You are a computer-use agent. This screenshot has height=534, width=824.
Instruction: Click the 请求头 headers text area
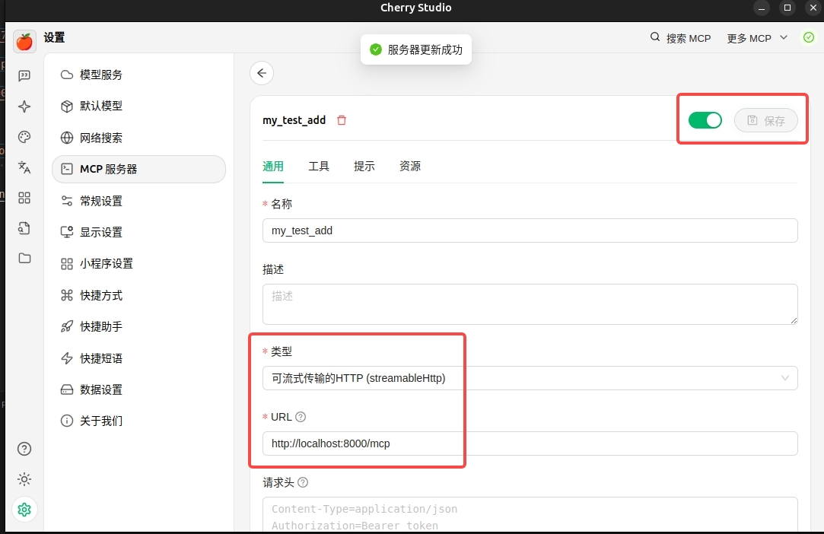530,514
